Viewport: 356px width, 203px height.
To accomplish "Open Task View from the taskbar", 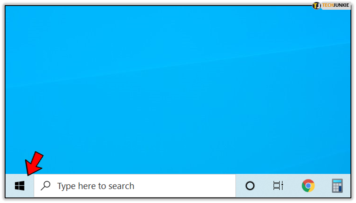I will (278, 186).
